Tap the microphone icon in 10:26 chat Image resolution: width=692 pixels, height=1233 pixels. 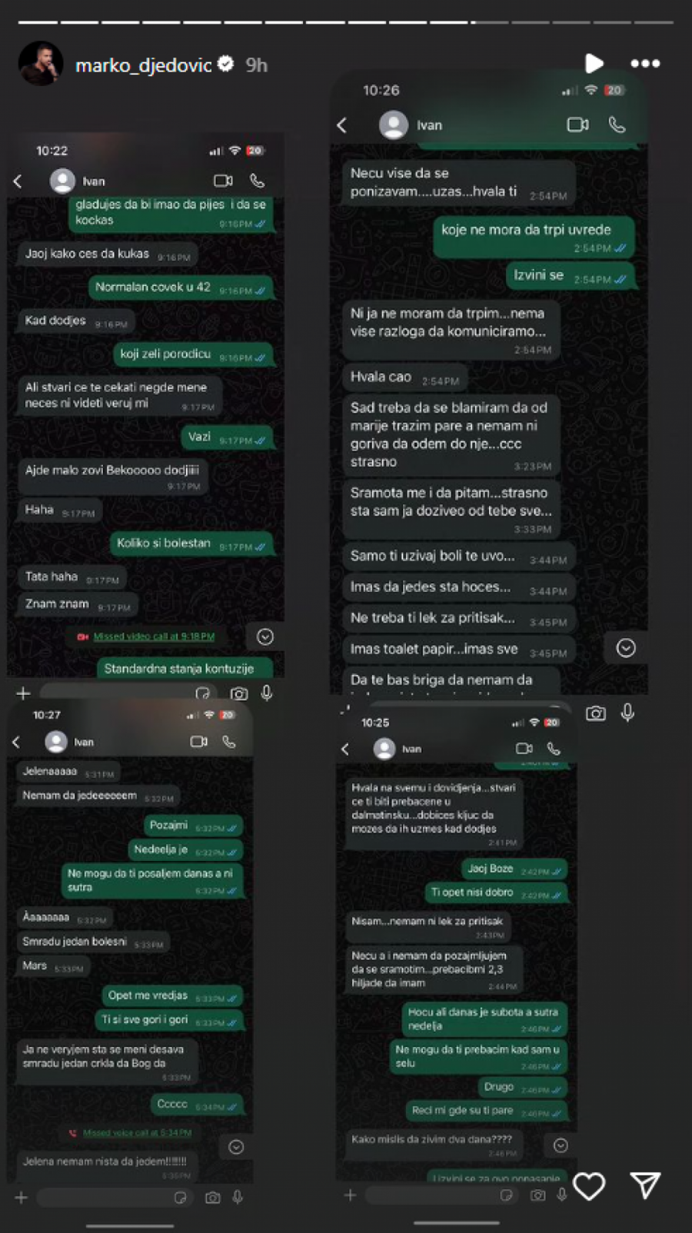627,713
